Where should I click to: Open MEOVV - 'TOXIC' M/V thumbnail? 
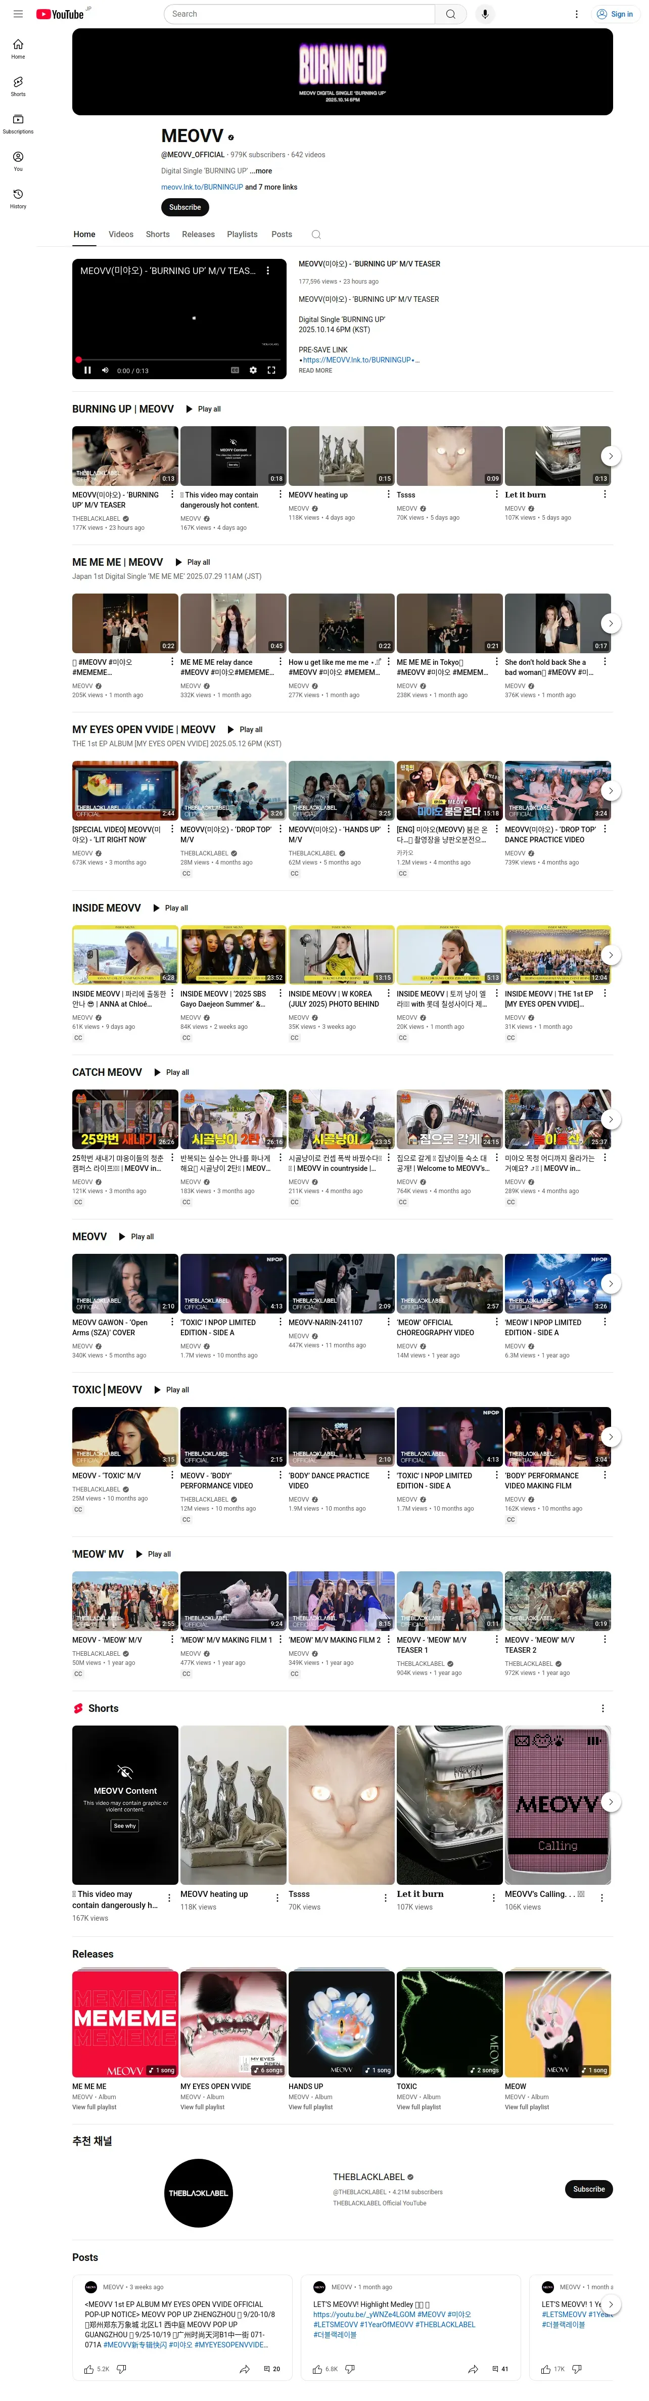pos(125,1436)
